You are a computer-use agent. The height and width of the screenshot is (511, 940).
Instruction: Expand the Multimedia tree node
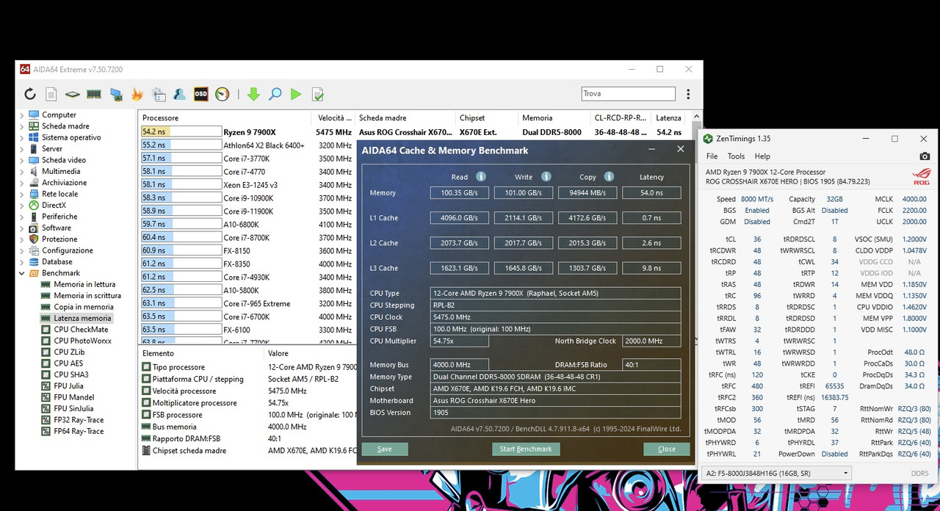21,171
